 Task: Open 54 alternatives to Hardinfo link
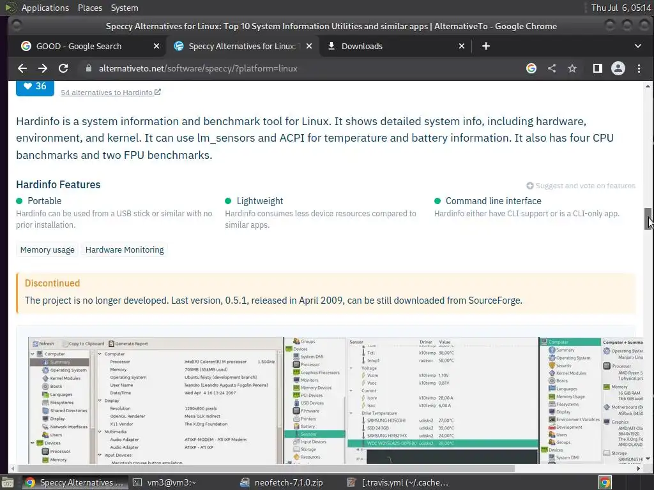[x=110, y=93]
